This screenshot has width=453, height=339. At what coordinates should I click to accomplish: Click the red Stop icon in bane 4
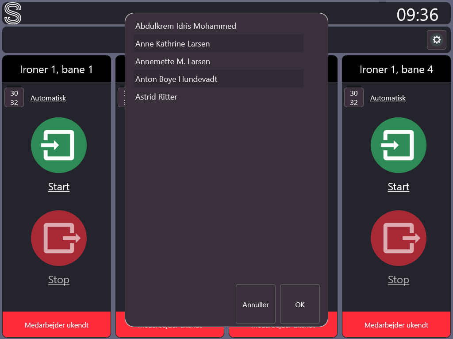[x=399, y=238]
